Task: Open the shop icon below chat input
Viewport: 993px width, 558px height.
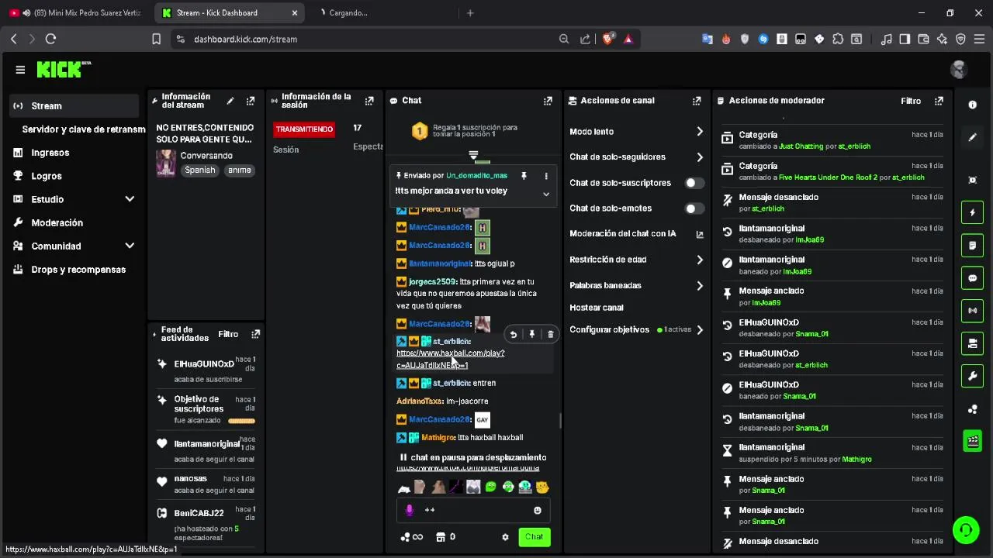Action: pos(440,537)
